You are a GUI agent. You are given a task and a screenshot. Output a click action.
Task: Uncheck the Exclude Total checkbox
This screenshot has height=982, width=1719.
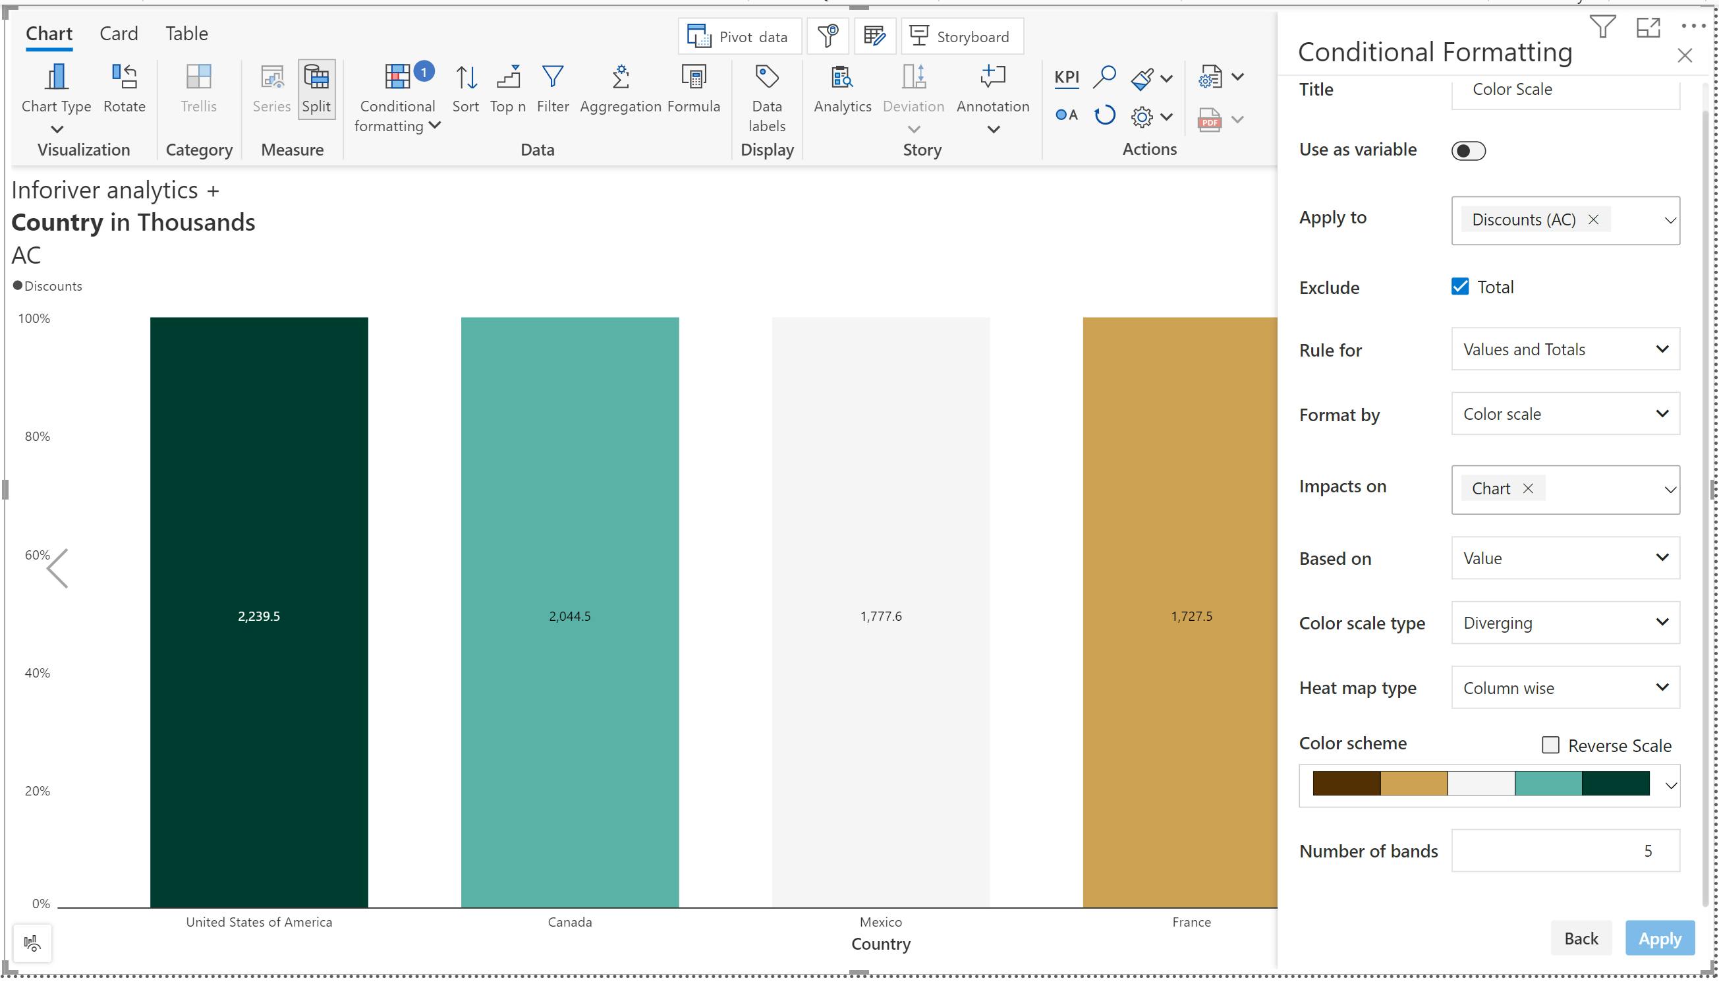[x=1459, y=287]
